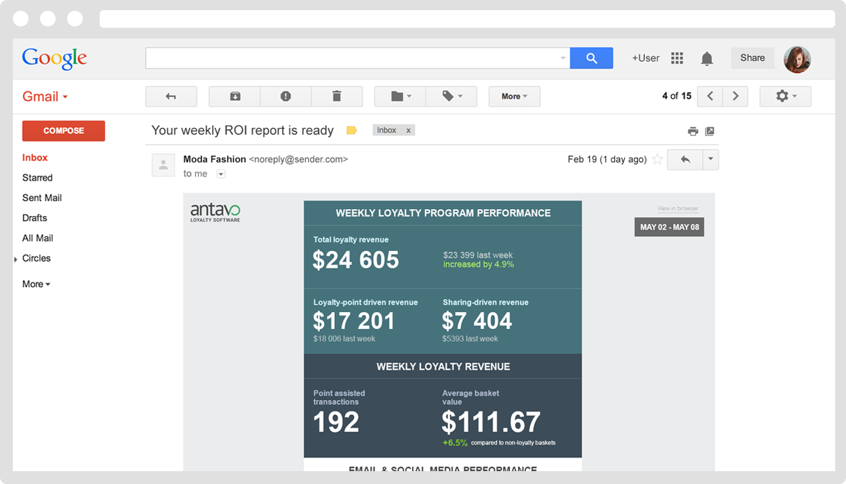Click the $17 201 point-driven revenue
This screenshot has width=846, height=484.
click(354, 321)
